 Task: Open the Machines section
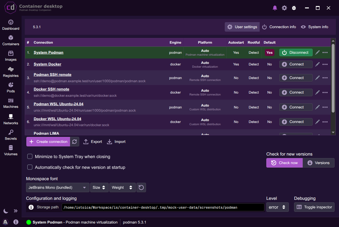click(10, 103)
